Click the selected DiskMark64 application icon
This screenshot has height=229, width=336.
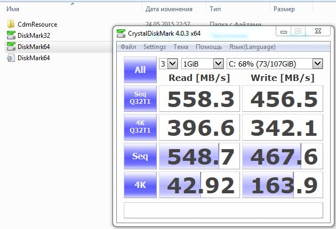[11, 46]
